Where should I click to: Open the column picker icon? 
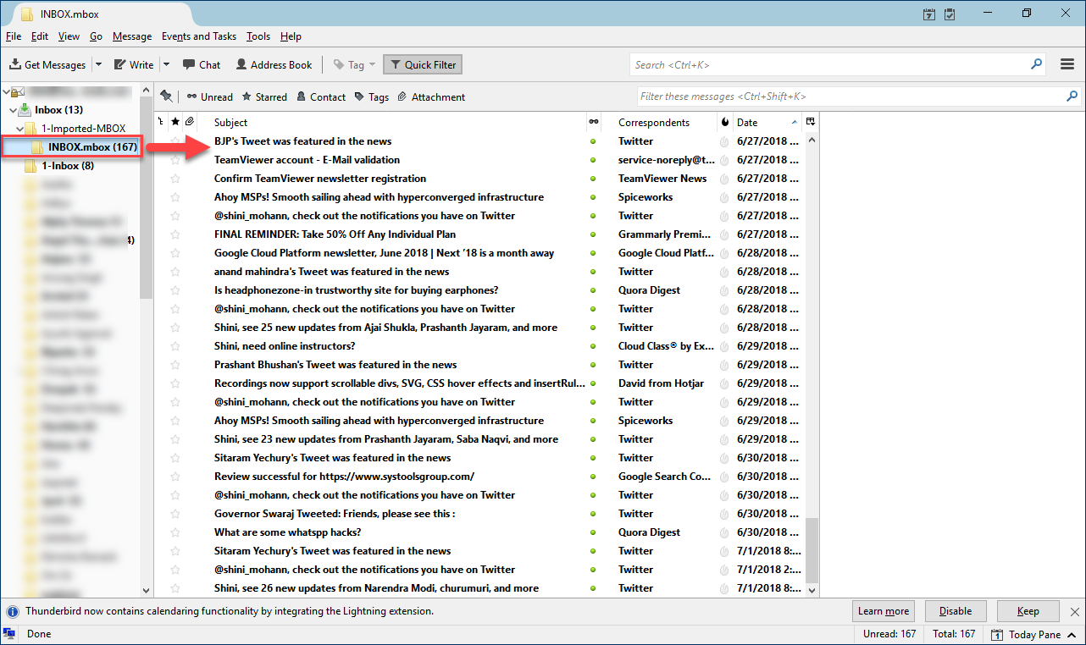[811, 122]
